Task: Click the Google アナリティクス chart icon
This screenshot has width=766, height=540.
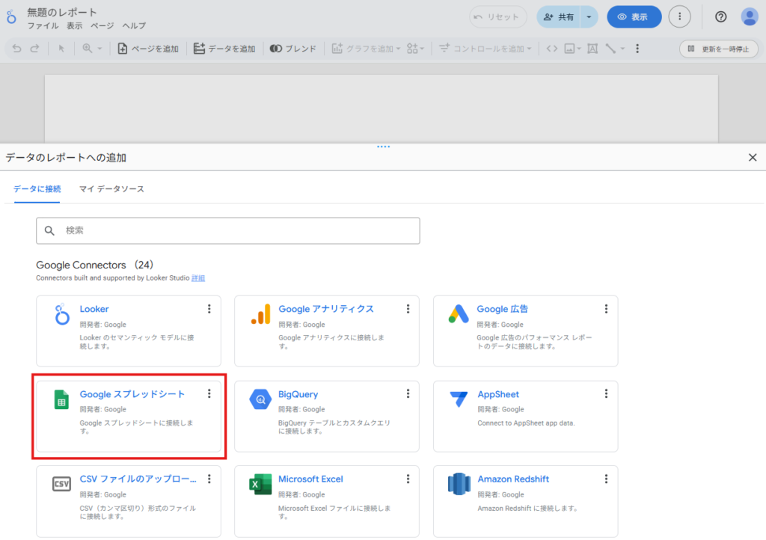Action: coord(260,315)
